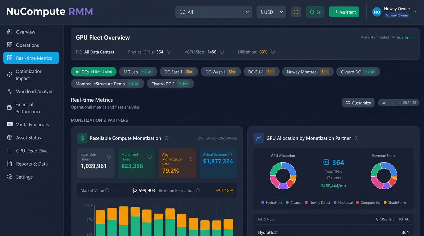The width and height of the screenshot is (424, 236).
Task: Click the Reports & Data document icon
Action: pos(10,164)
